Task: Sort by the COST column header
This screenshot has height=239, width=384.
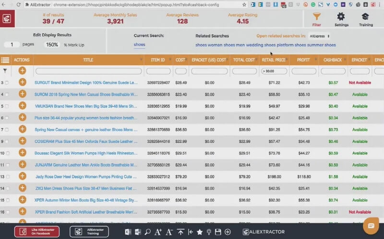Action: 180,60
